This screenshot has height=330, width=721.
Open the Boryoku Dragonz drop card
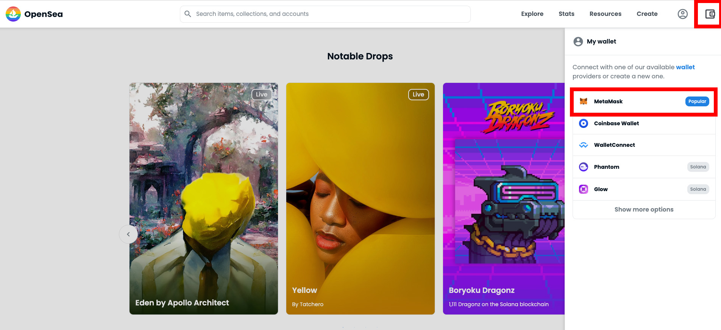(x=504, y=199)
